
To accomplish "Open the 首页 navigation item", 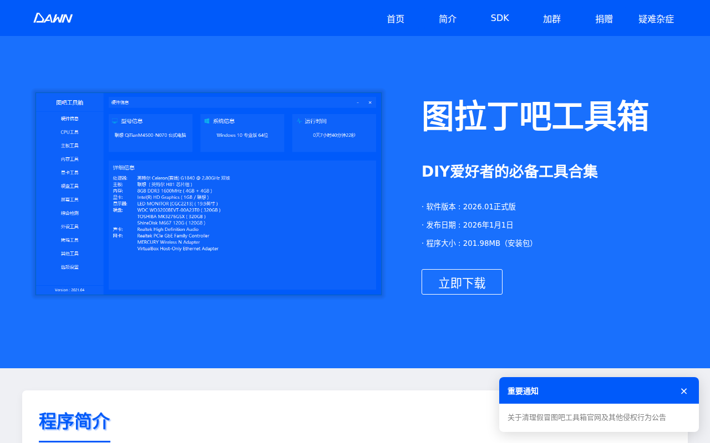I will click(x=395, y=18).
